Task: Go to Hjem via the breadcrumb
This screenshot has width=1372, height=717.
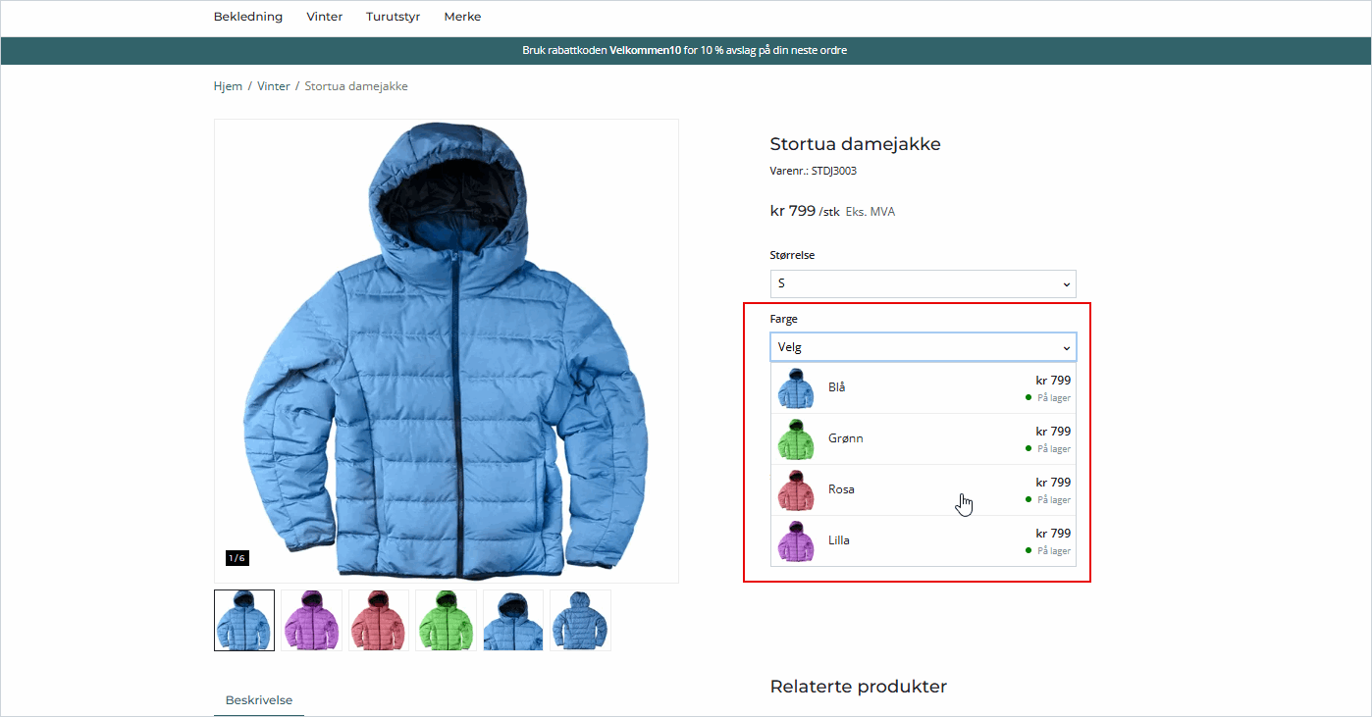Action: click(x=228, y=85)
